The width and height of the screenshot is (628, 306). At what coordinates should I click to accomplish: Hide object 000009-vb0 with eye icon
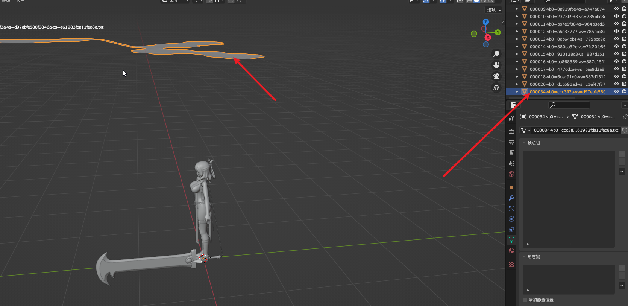tap(616, 9)
